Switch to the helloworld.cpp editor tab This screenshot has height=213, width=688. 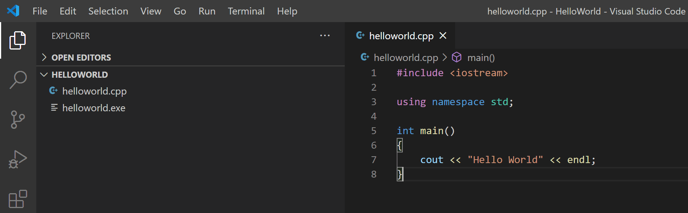click(400, 35)
